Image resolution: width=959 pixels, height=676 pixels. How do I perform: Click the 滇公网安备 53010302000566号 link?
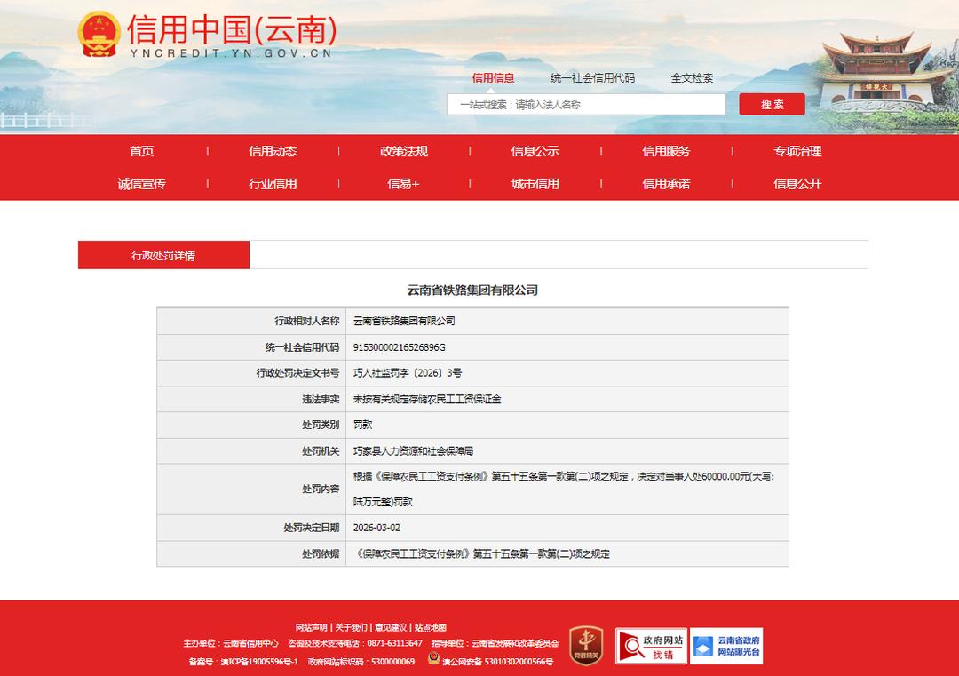coord(498,661)
